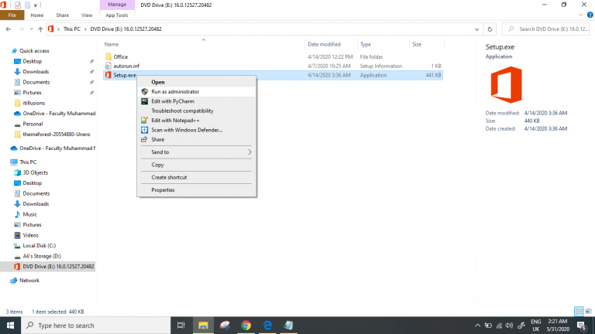Open the Personal drive shortcut

(33, 124)
